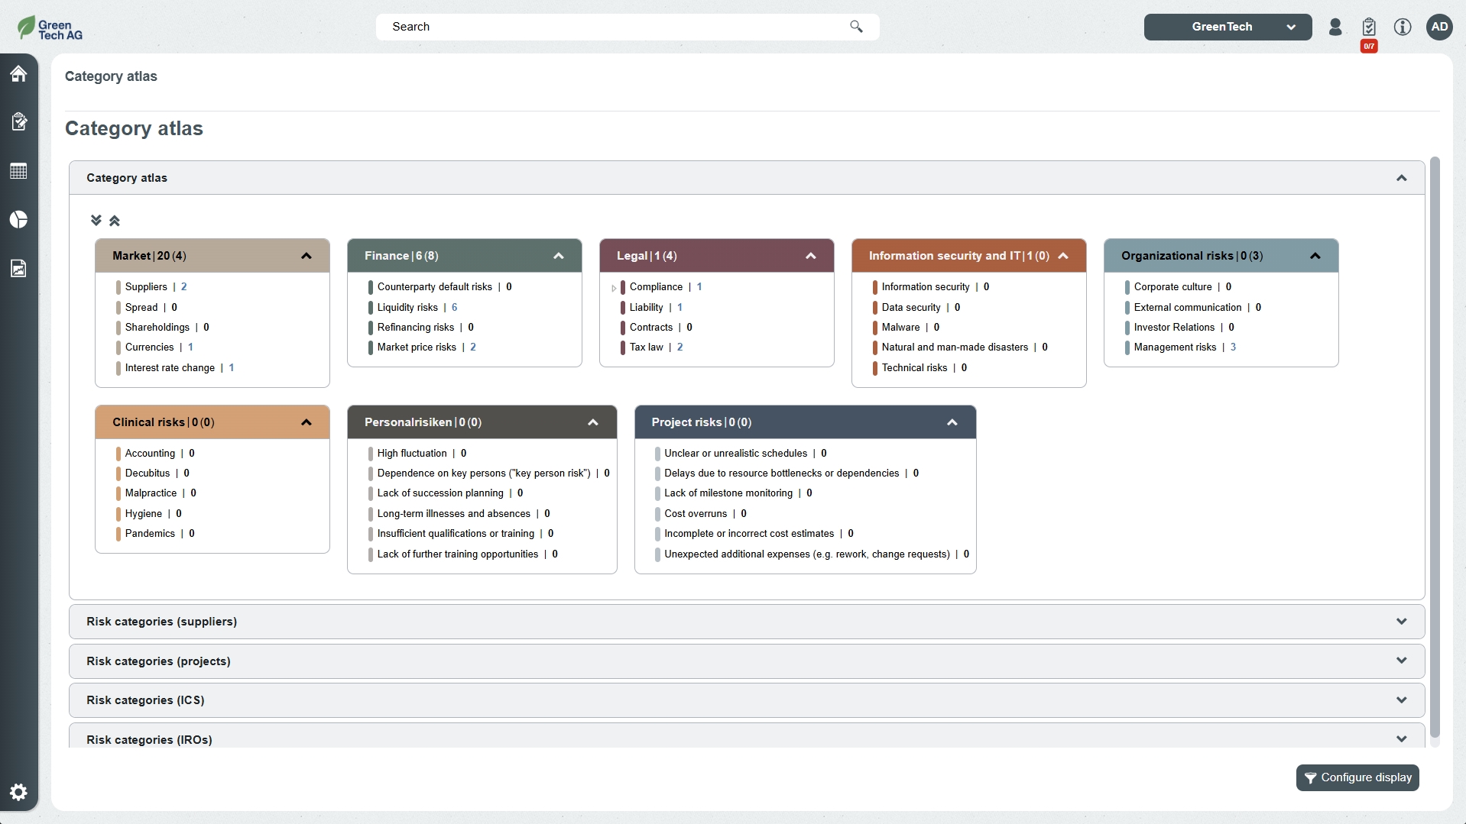This screenshot has height=824, width=1466.
Task: Click the Configure display button
Action: click(x=1357, y=777)
